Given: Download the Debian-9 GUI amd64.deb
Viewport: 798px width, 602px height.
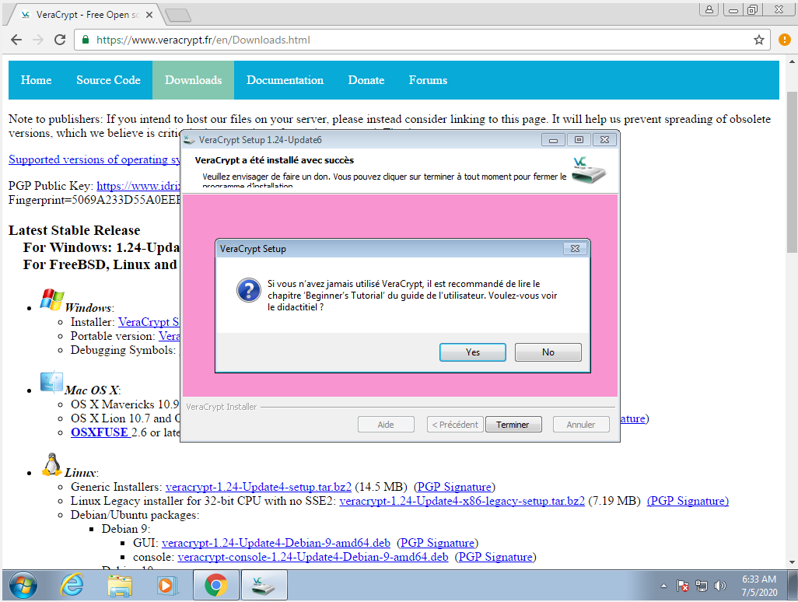Looking at the screenshot, I should point(276,543).
